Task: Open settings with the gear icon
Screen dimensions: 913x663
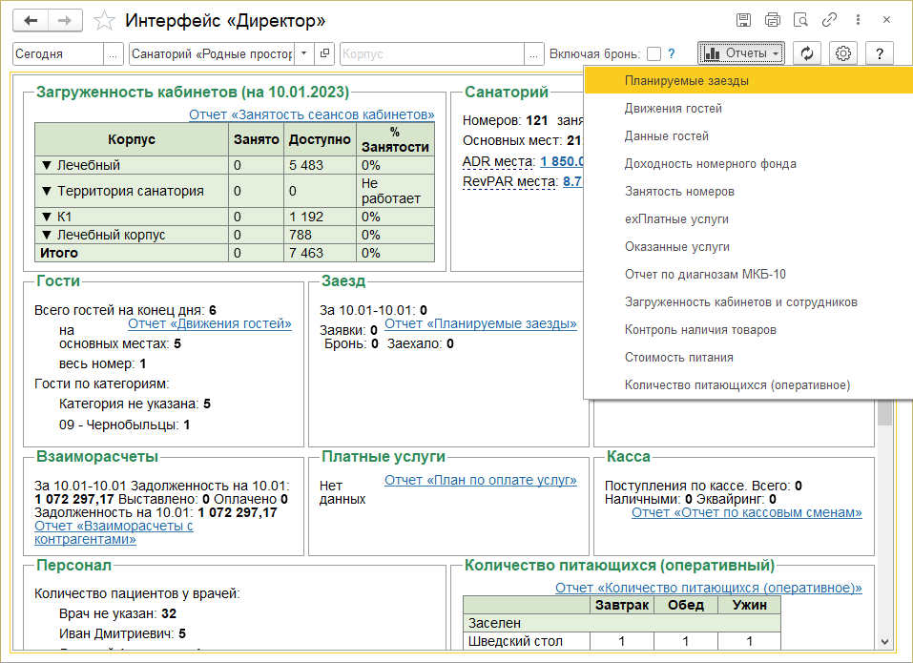Action: 843,54
